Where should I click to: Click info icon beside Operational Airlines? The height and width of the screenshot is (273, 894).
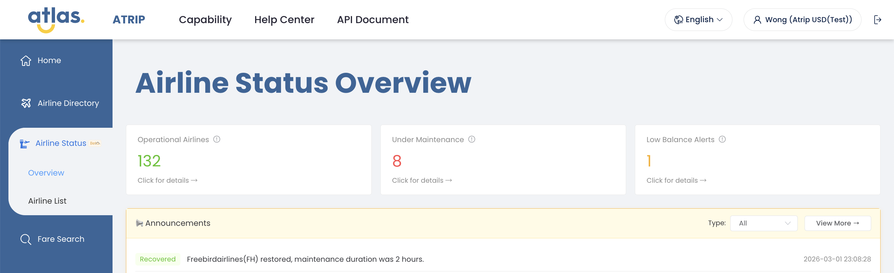pos(217,139)
